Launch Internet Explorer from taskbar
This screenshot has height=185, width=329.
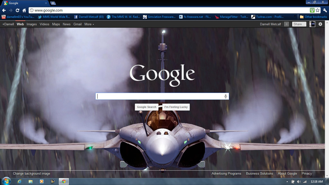pyautogui.click(x=19, y=181)
